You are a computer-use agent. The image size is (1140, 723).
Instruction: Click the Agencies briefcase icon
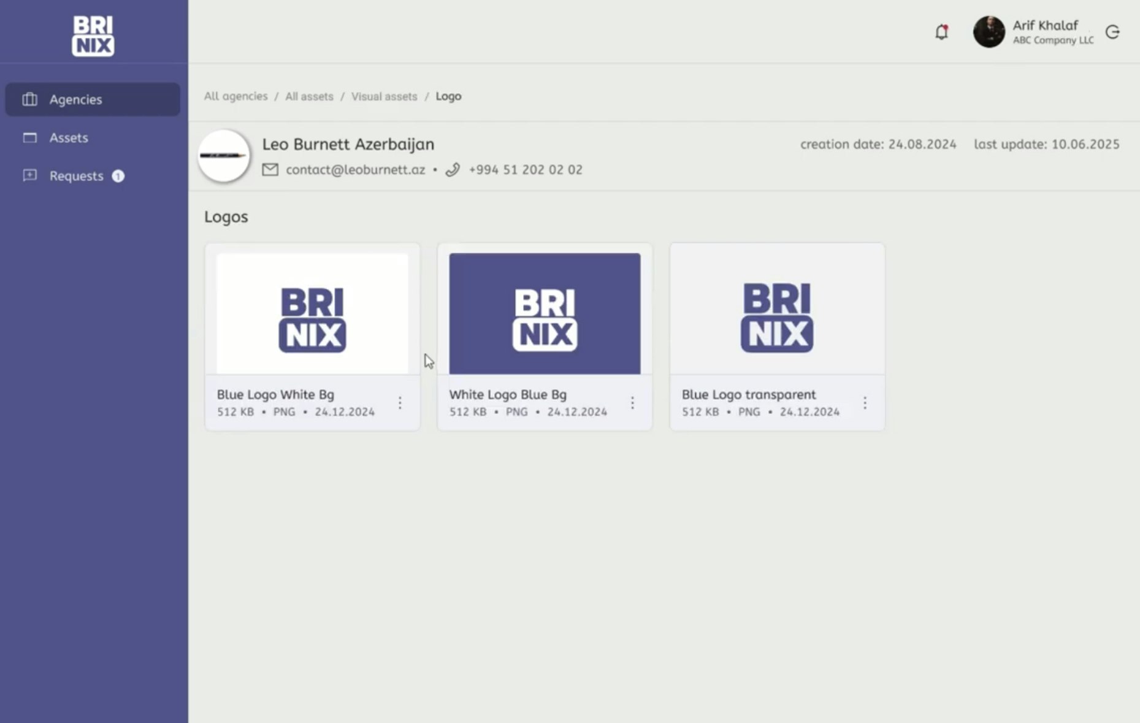pyautogui.click(x=29, y=99)
